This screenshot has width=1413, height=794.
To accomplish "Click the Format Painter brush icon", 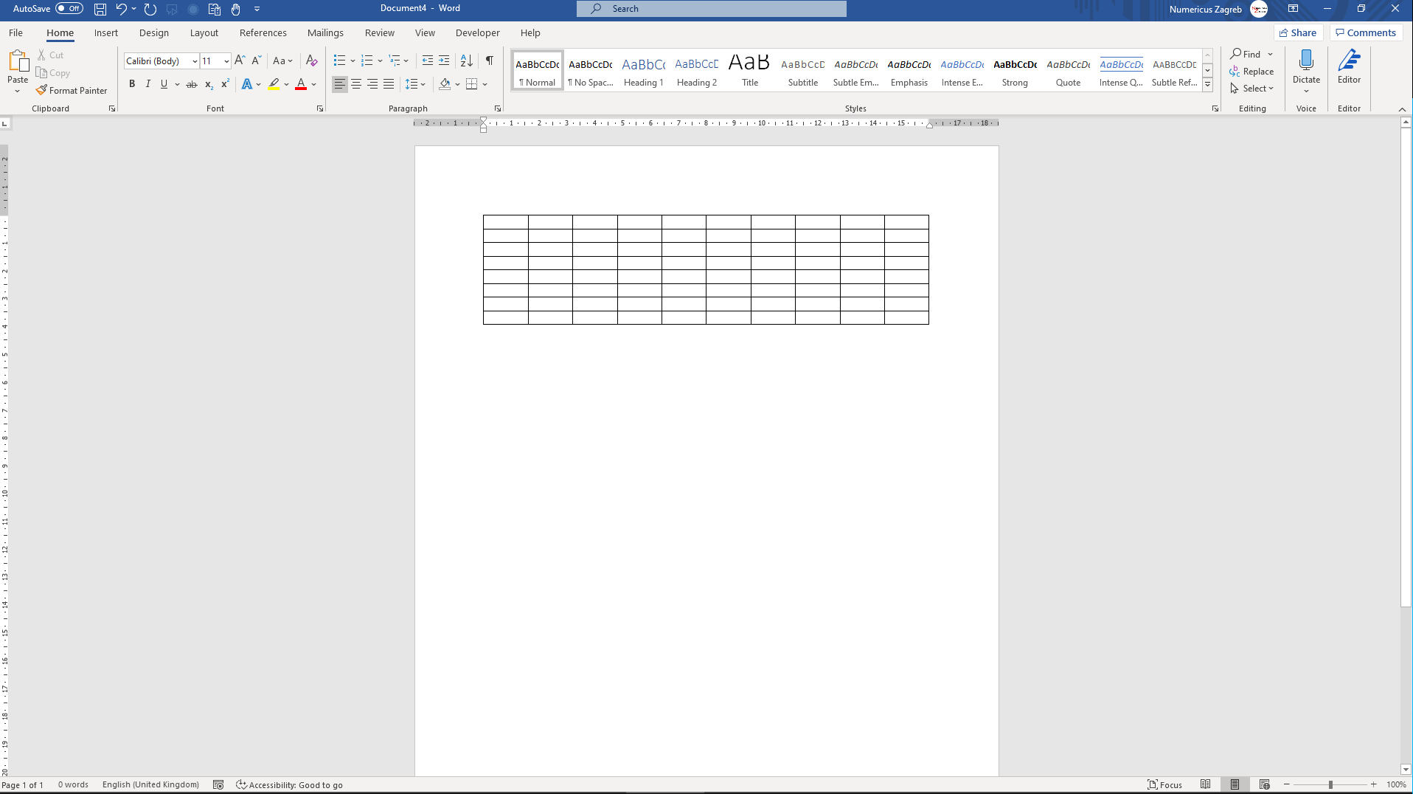I will tap(41, 90).
